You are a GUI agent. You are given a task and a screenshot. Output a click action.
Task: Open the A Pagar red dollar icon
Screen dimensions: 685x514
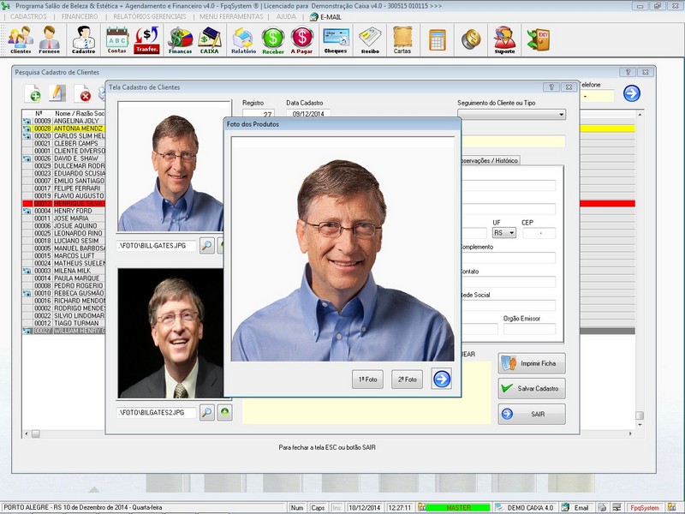(x=301, y=39)
